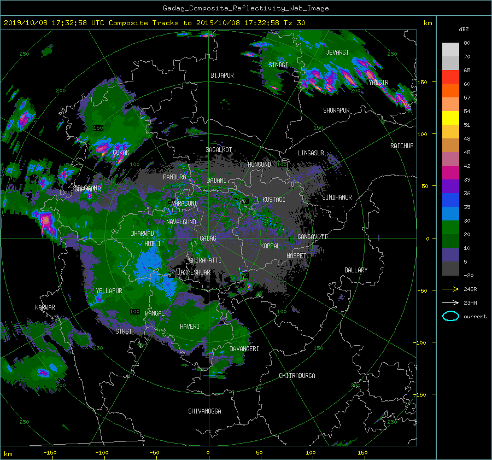Click the RAMDURG city label

pyautogui.click(x=174, y=177)
